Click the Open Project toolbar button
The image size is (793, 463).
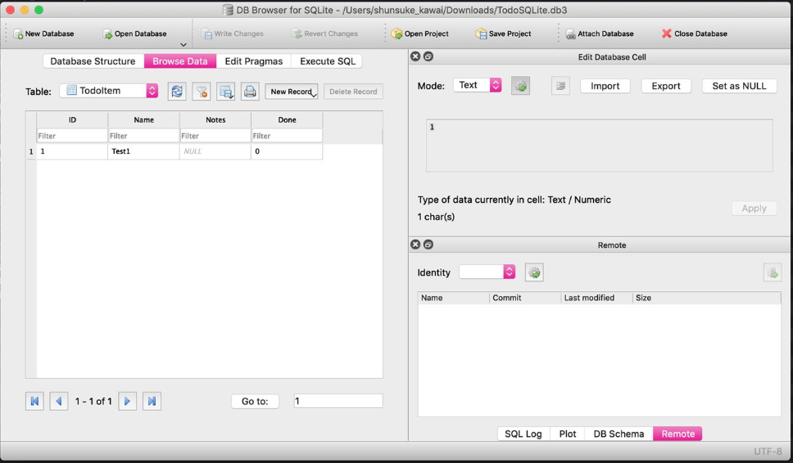(x=419, y=34)
